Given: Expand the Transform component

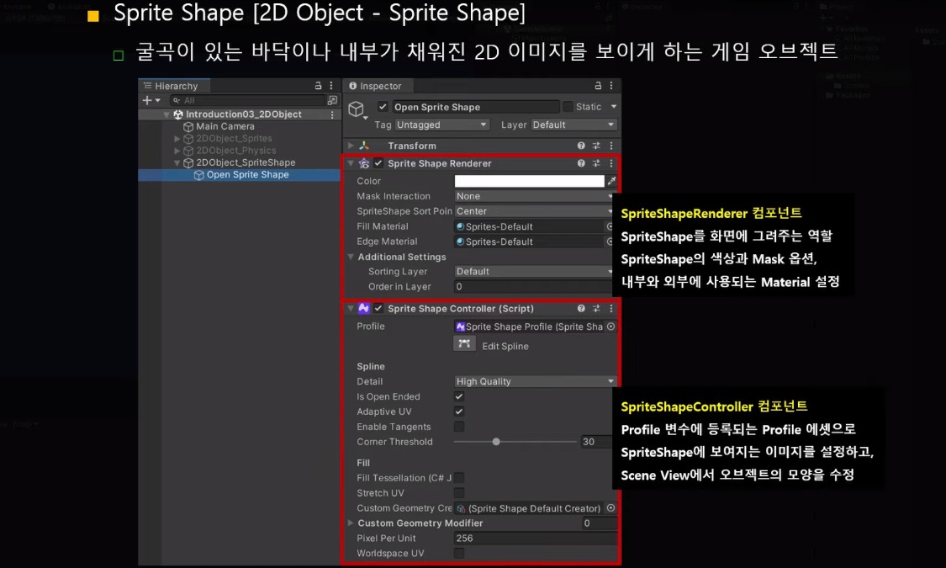Looking at the screenshot, I should (351, 146).
